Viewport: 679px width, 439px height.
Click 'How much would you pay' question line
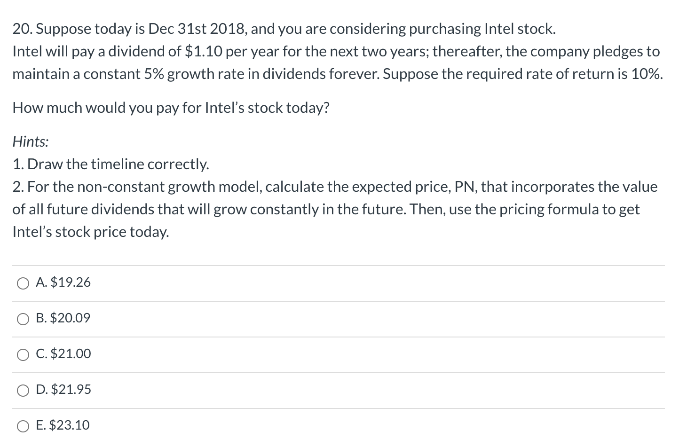(x=171, y=108)
